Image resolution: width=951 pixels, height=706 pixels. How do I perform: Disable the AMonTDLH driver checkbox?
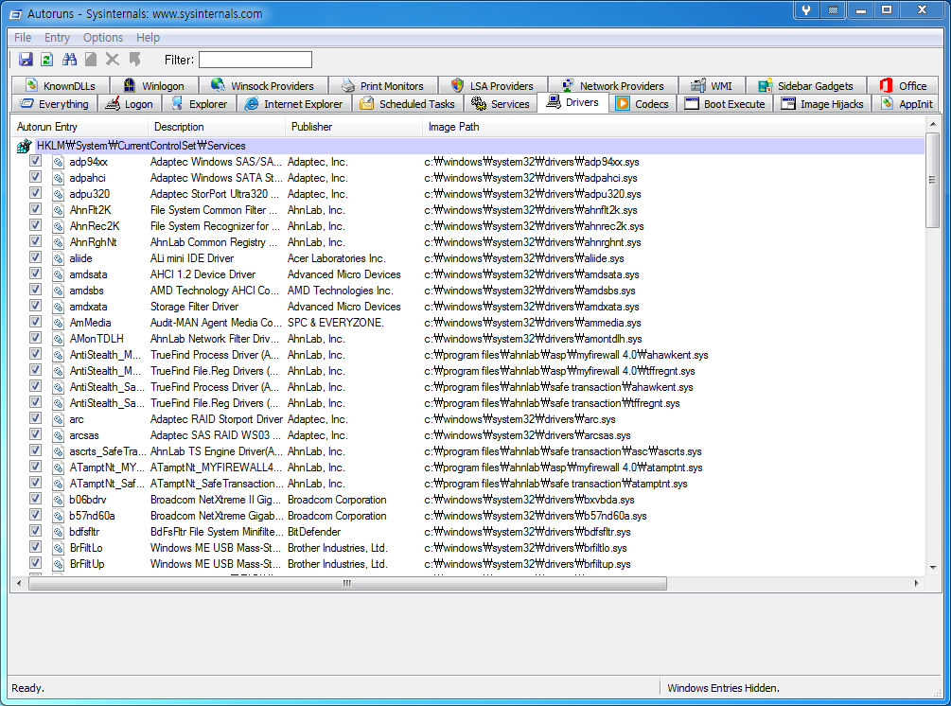tap(36, 338)
